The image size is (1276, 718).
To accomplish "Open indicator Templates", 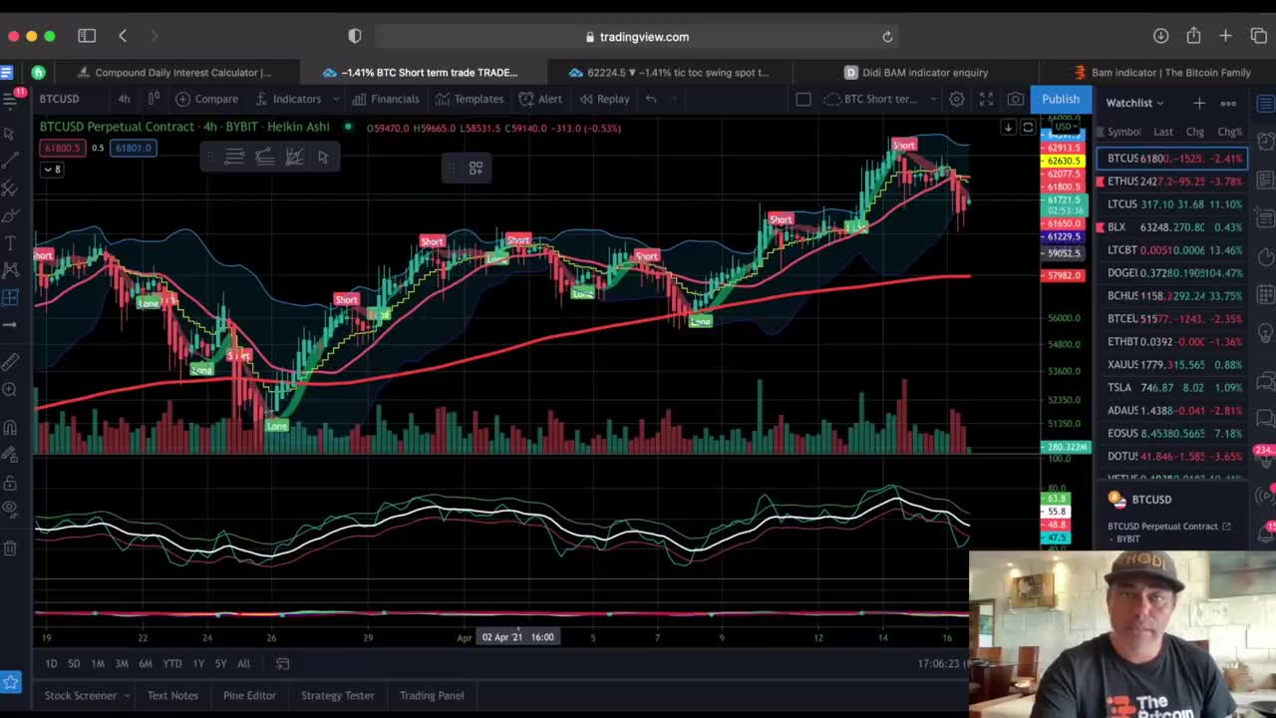I will tap(469, 99).
